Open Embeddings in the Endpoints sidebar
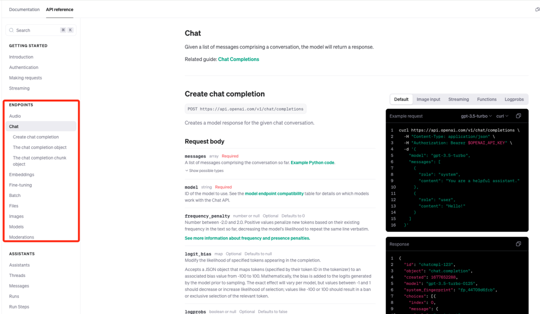The height and width of the screenshot is (314, 540). 21,174
